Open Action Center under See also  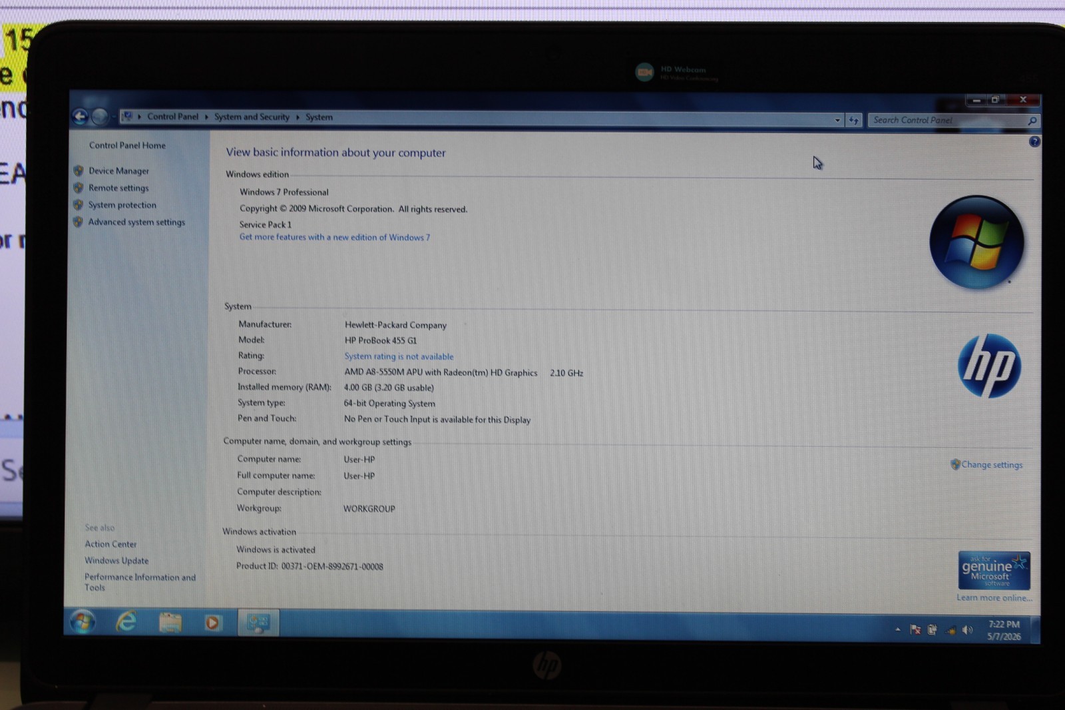[110, 544]
